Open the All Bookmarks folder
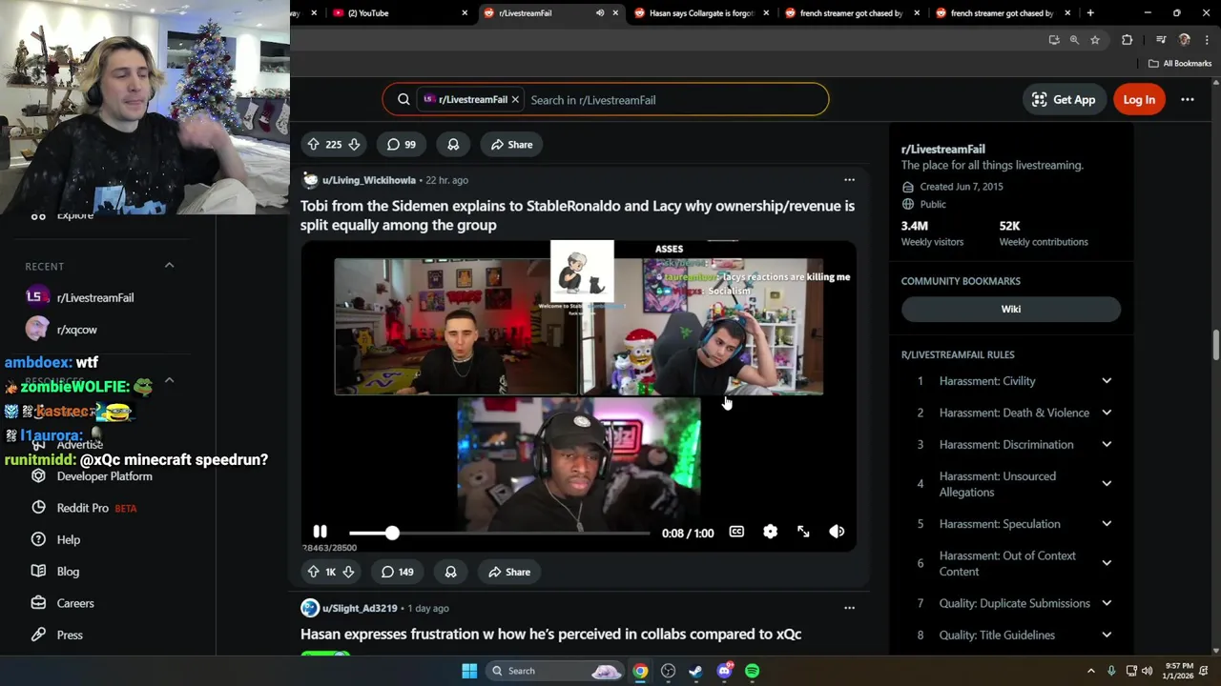Viewport: 1221px width, 686px height. click(1179, 64)
